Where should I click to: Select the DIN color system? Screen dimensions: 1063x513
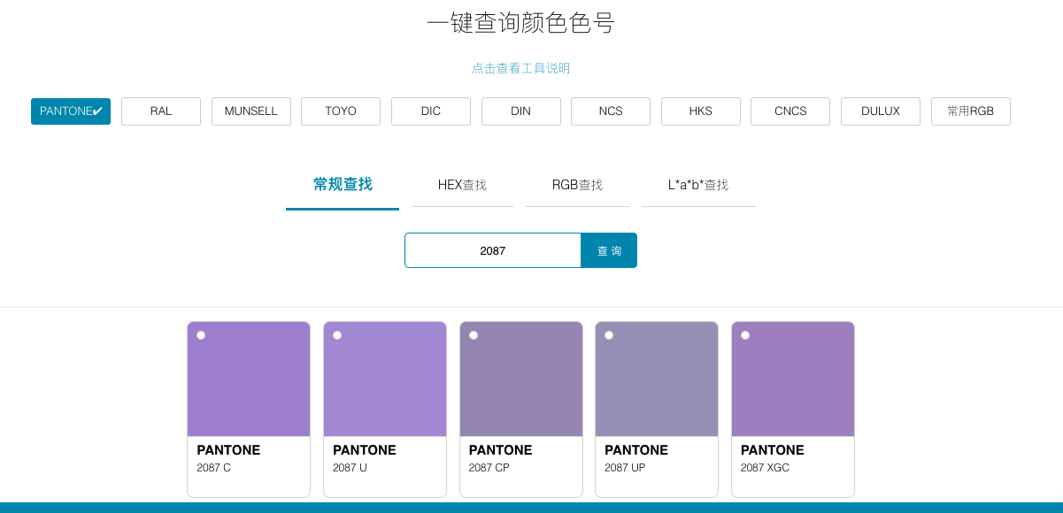click(x=520, y=111)
